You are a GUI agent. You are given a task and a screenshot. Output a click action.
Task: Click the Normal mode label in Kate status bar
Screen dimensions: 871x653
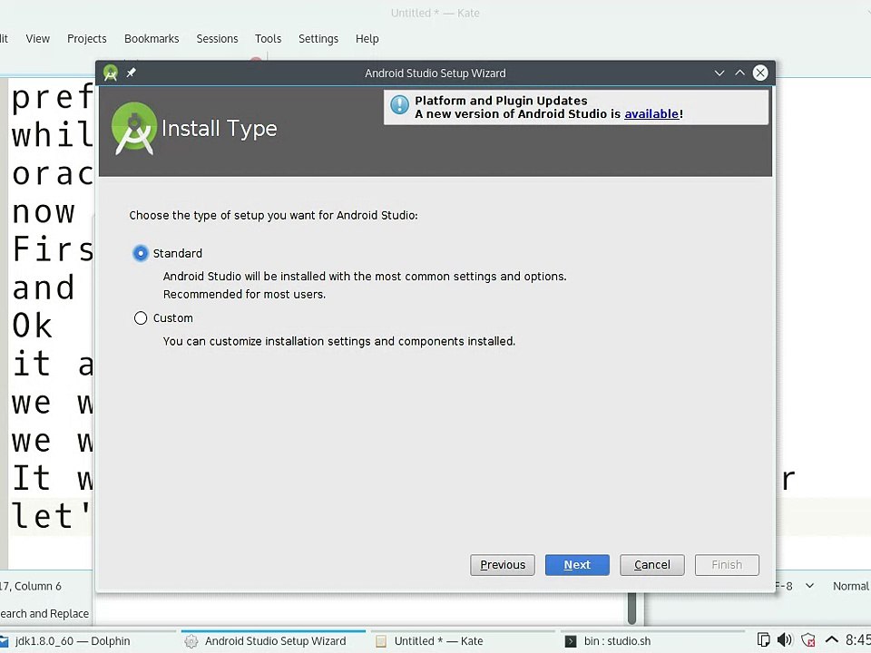[x=850, y=586]
